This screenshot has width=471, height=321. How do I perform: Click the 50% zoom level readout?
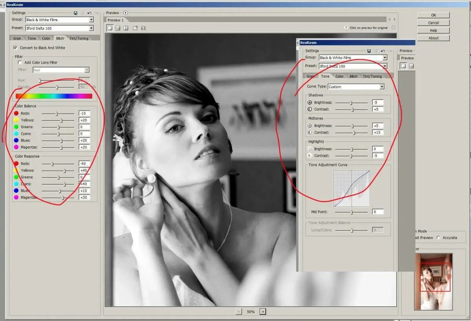coord(250,312)
